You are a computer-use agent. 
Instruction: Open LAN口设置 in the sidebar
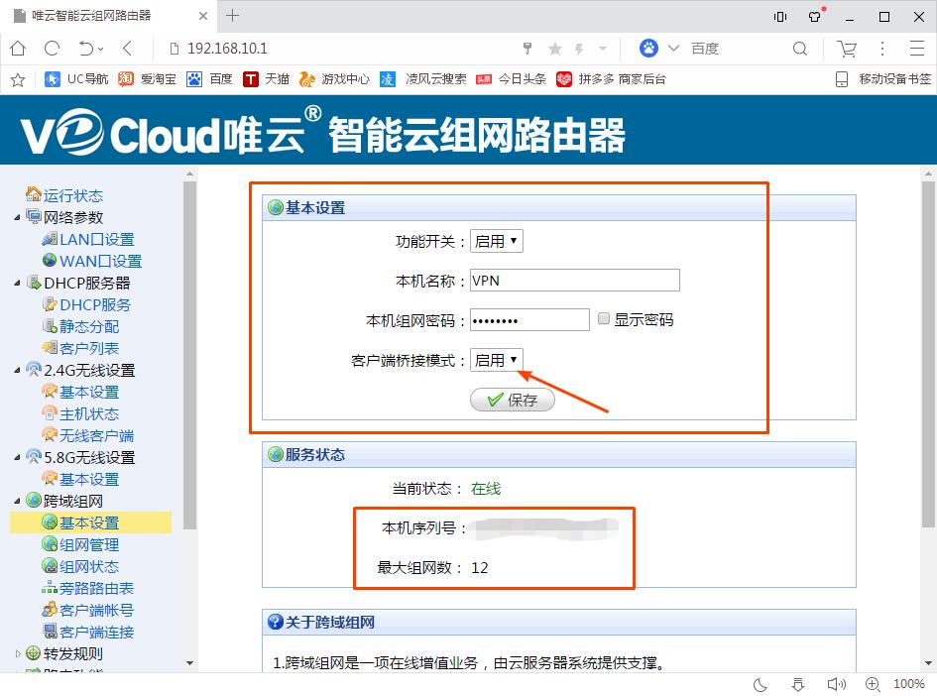[x=94, y=238]
